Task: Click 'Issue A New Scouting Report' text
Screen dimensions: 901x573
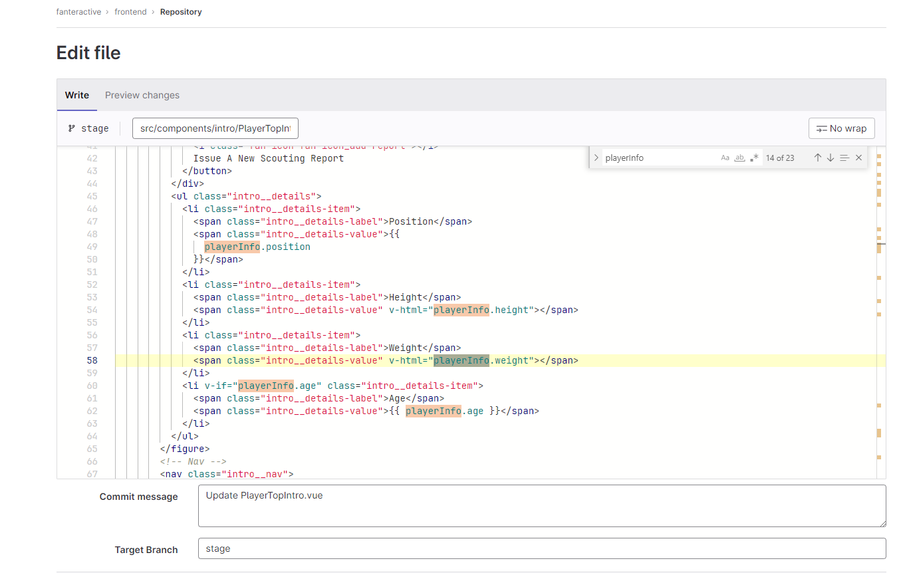Action: pyautogui.click(x=269, y=158)
